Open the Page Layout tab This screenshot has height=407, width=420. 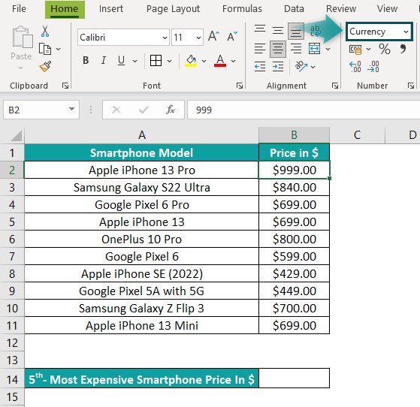[173, 9]
